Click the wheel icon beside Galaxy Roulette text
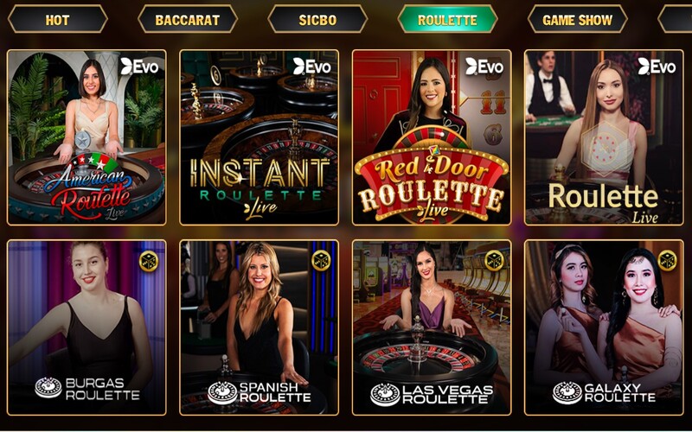 click(x=567, y=393)
